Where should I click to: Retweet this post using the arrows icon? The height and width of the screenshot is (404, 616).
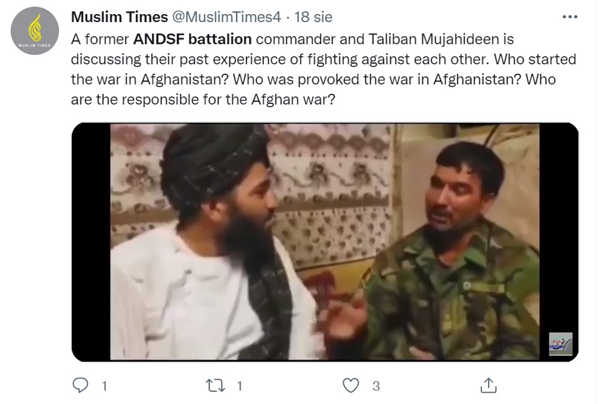coord(216,385)
